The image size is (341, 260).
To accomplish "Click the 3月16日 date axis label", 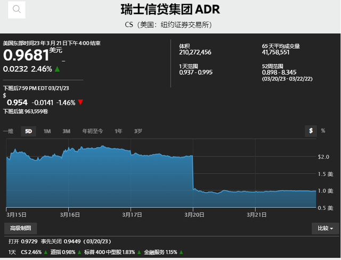I will click(x=70, y=215).
